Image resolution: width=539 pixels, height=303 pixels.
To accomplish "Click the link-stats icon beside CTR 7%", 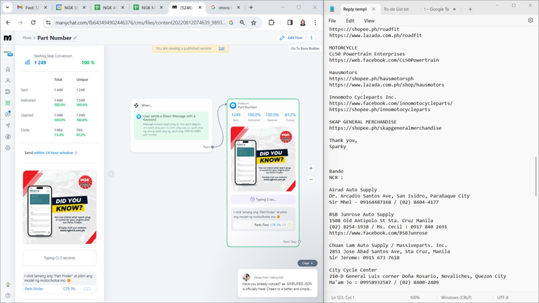I will [88, 289].
